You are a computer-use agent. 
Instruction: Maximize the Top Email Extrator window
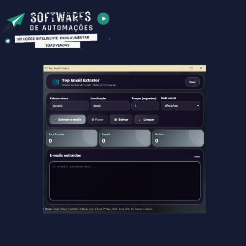click(x=191, y=68)
